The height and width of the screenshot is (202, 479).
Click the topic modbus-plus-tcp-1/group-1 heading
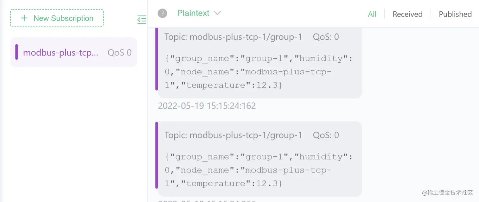click(233, 37)
